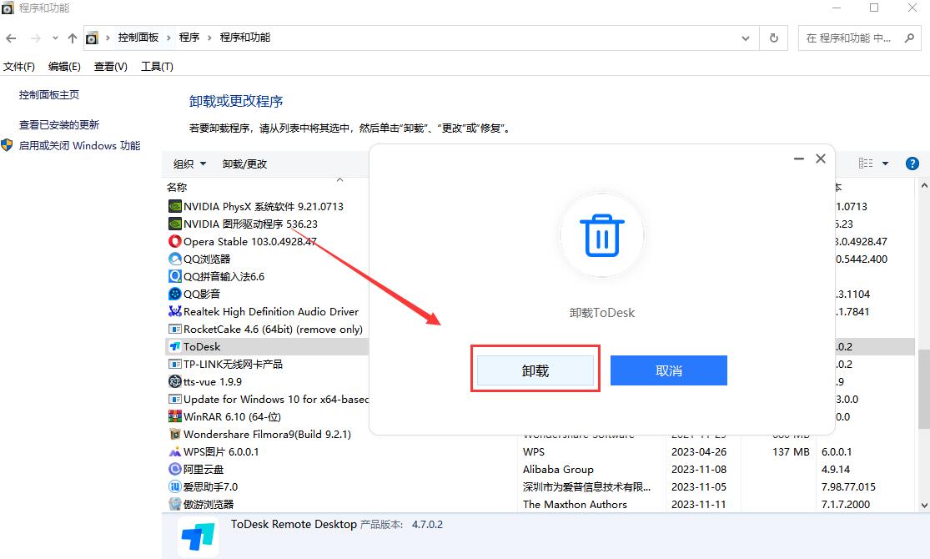The image size is (930, 559).
Task: Open the 文件(F) menu
Action: (20, 66)
